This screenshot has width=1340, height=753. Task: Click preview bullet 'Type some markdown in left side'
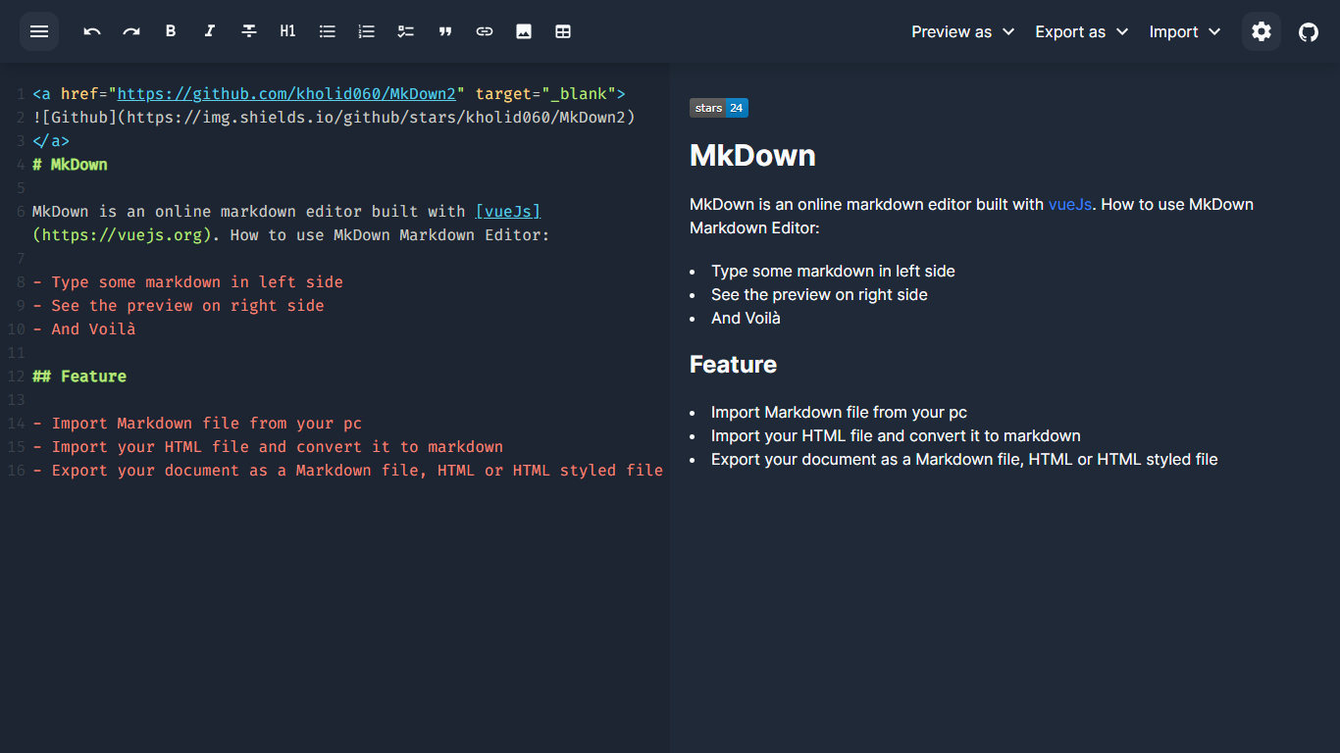coord(833,271)
